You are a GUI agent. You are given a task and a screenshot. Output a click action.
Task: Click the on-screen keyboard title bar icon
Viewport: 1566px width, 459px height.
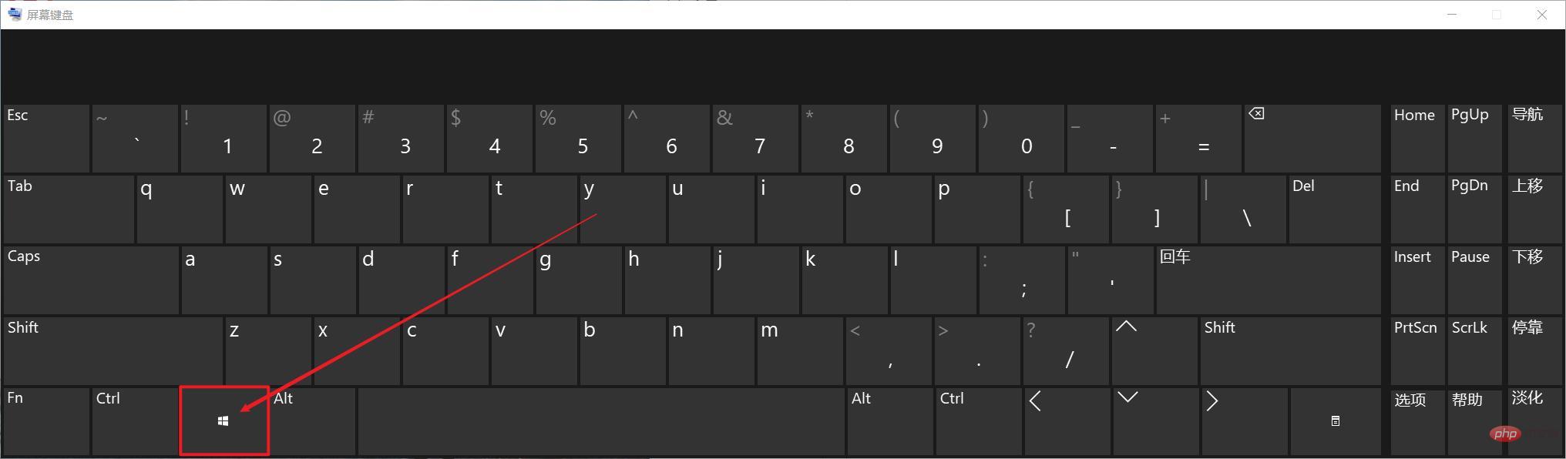15,14
